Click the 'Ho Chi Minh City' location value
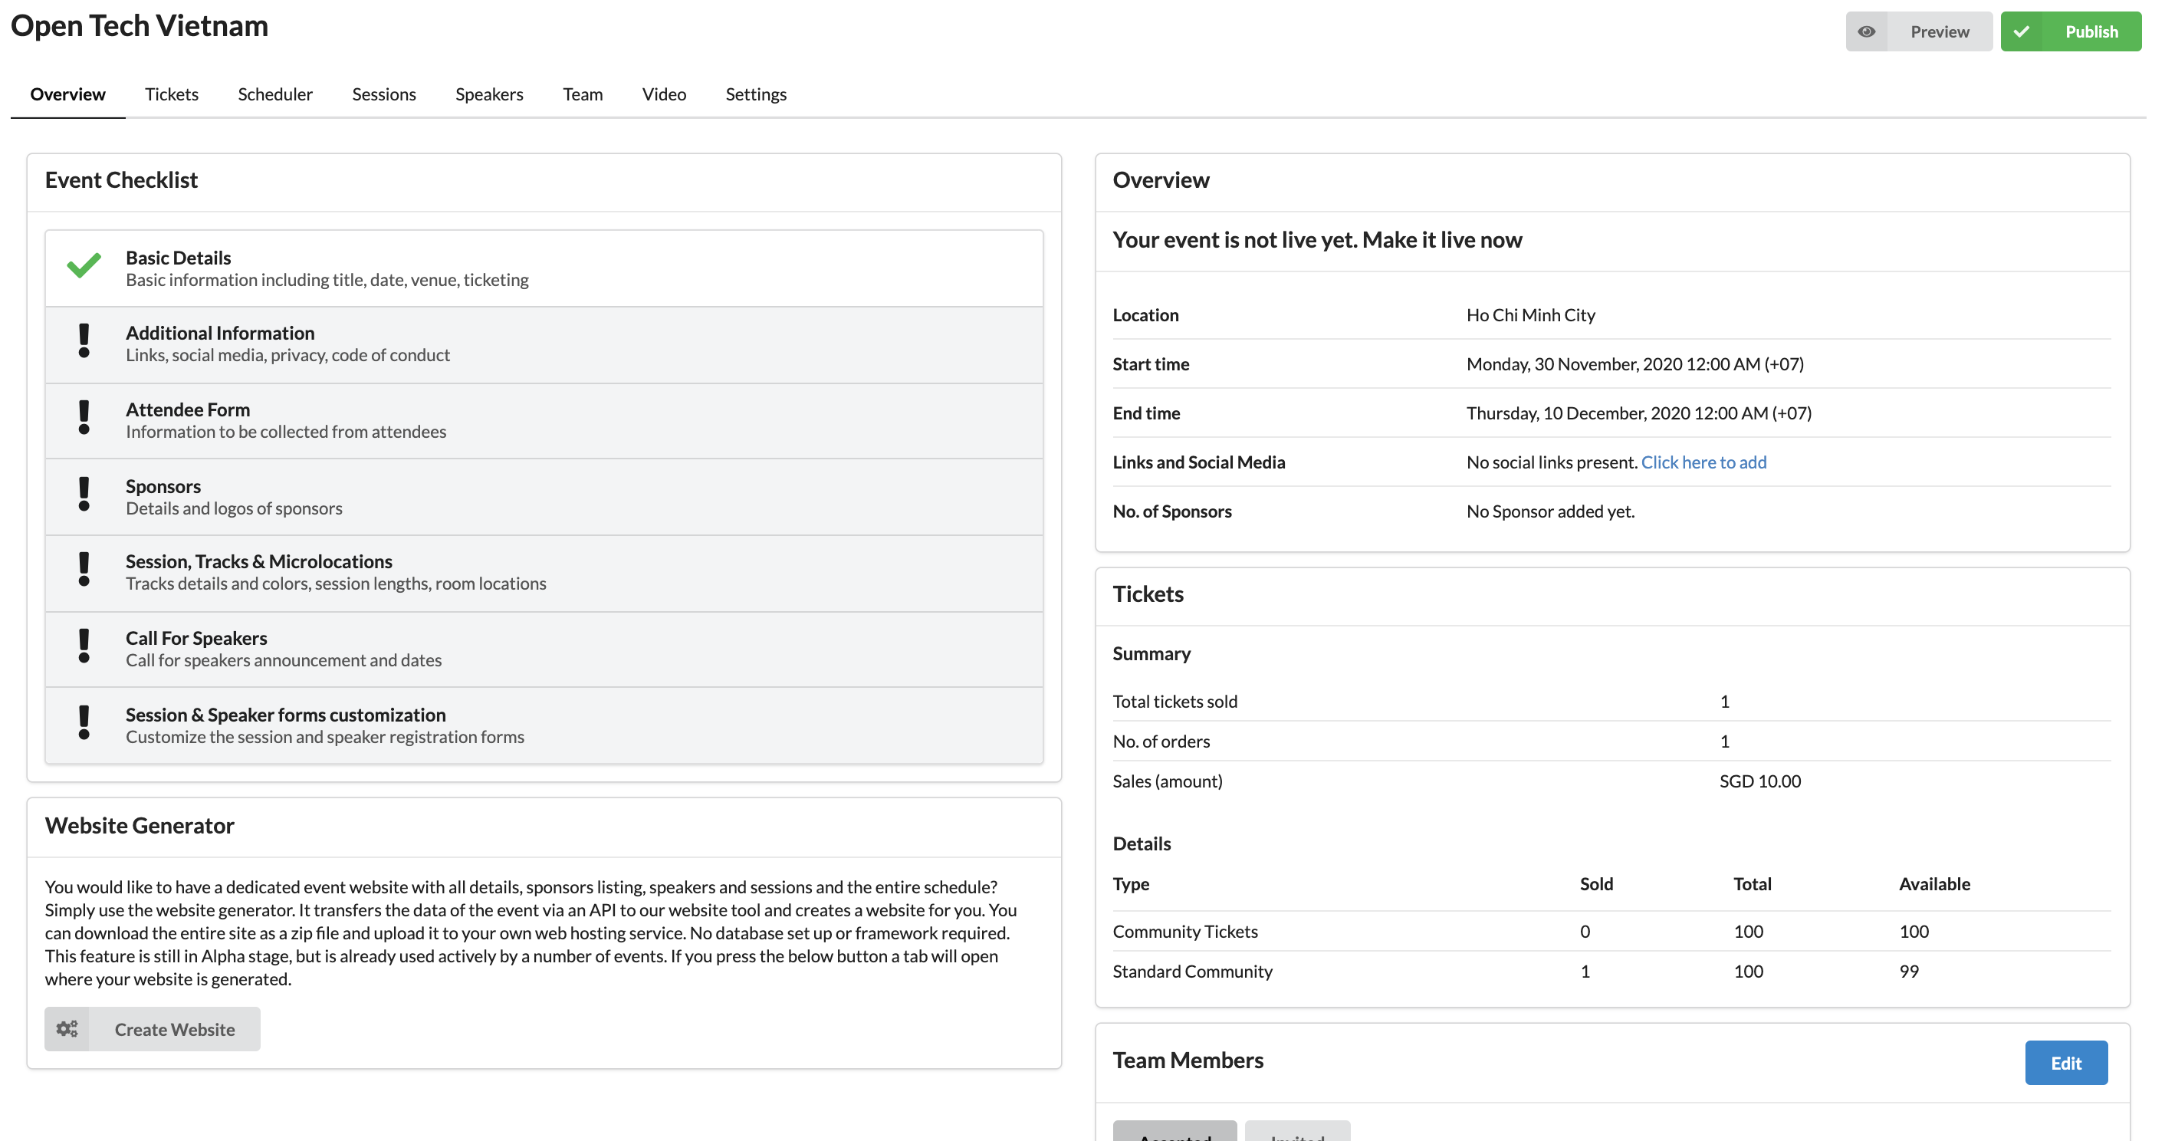The height and width of the screenshot is (1141, 2165). point(1530,314)
